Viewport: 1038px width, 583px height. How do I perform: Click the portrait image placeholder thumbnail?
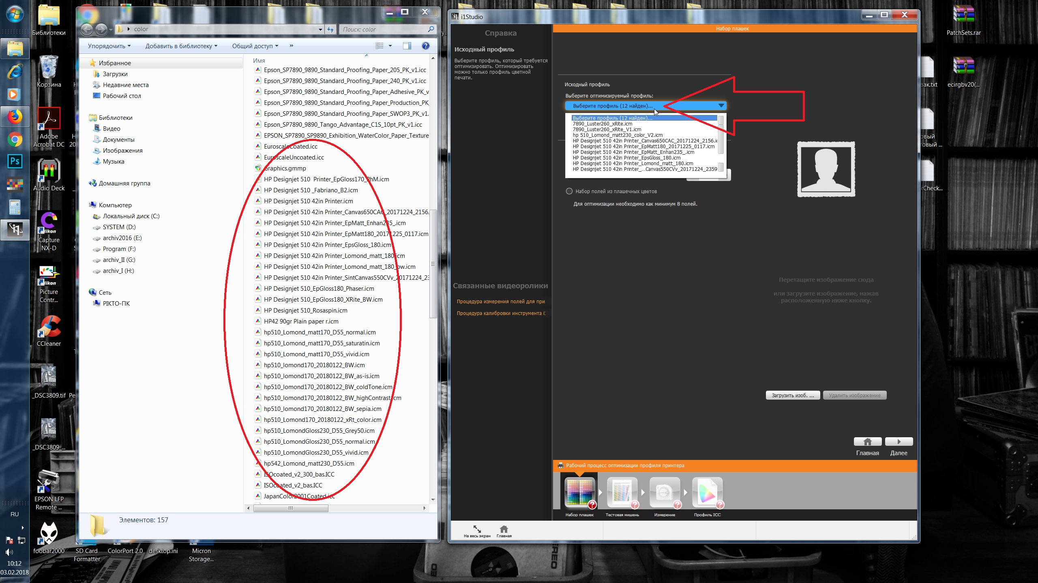[826, 169]
